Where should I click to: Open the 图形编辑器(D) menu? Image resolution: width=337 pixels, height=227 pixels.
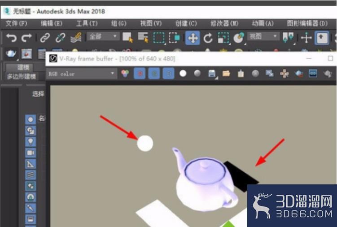(307, 23)
